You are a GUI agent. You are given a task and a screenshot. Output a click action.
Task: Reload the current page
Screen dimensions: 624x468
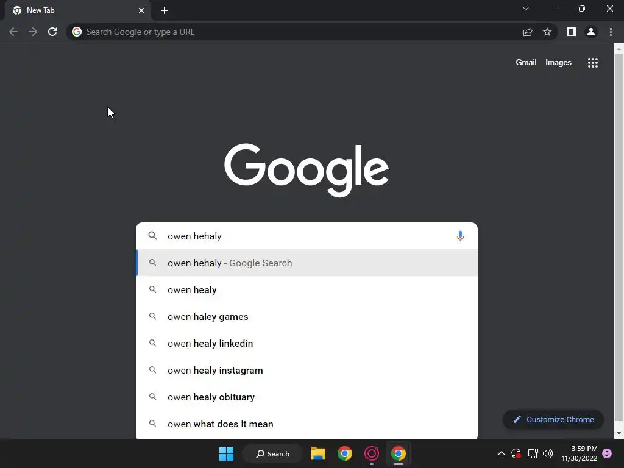click(x=52, y=32)
